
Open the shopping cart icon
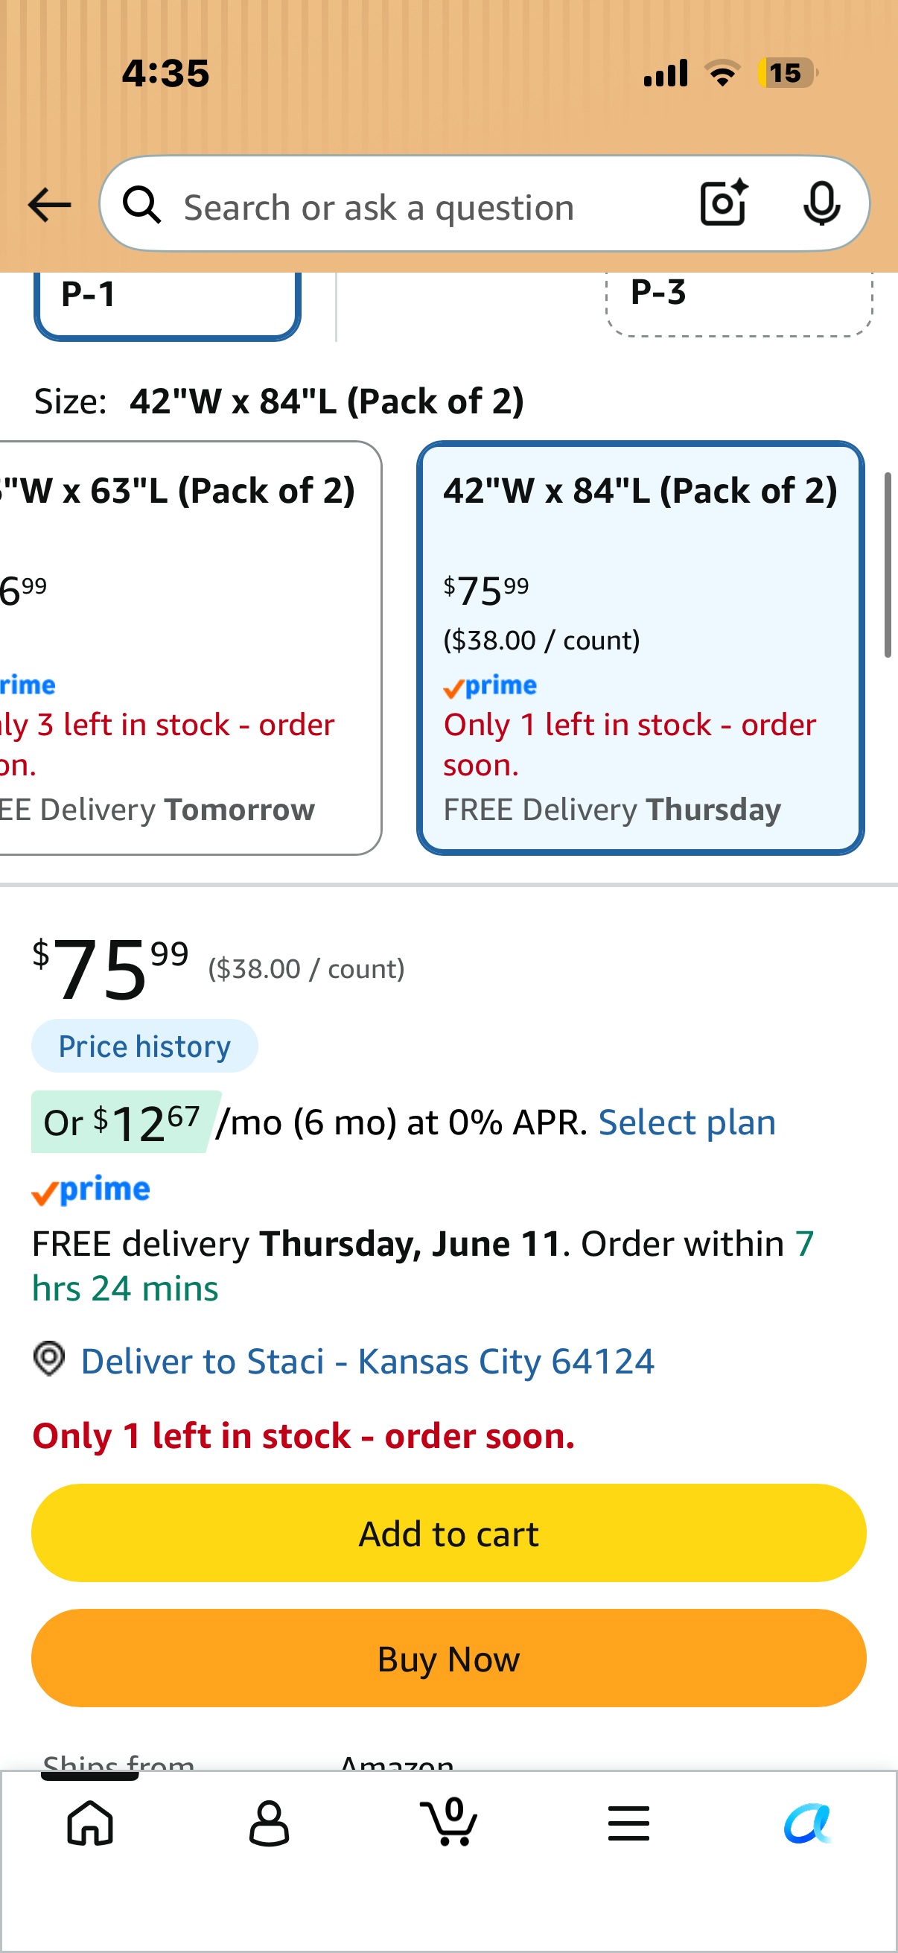coord(448,1821)
